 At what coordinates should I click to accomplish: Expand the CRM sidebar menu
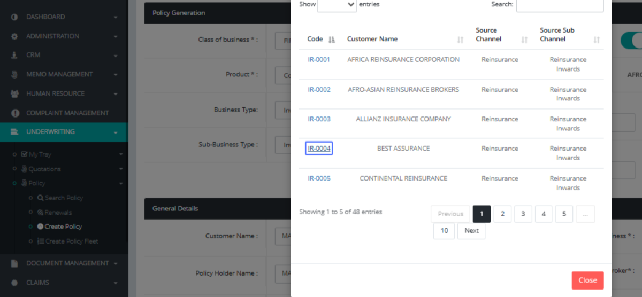(x=116, y=55)
